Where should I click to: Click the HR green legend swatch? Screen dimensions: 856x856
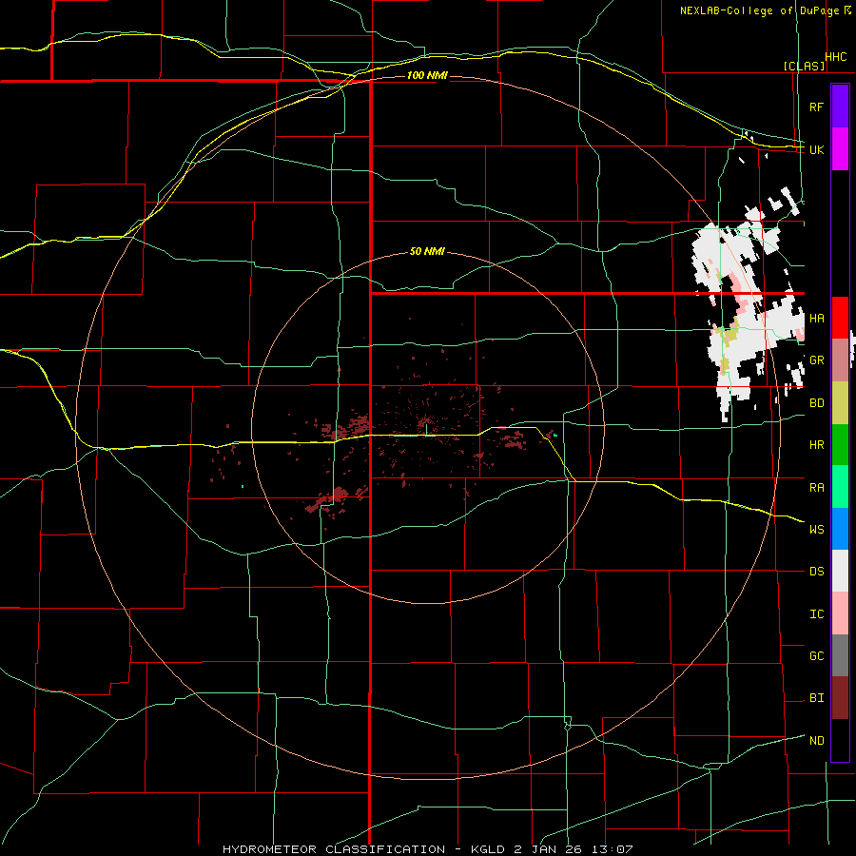(x=840, y=445)
